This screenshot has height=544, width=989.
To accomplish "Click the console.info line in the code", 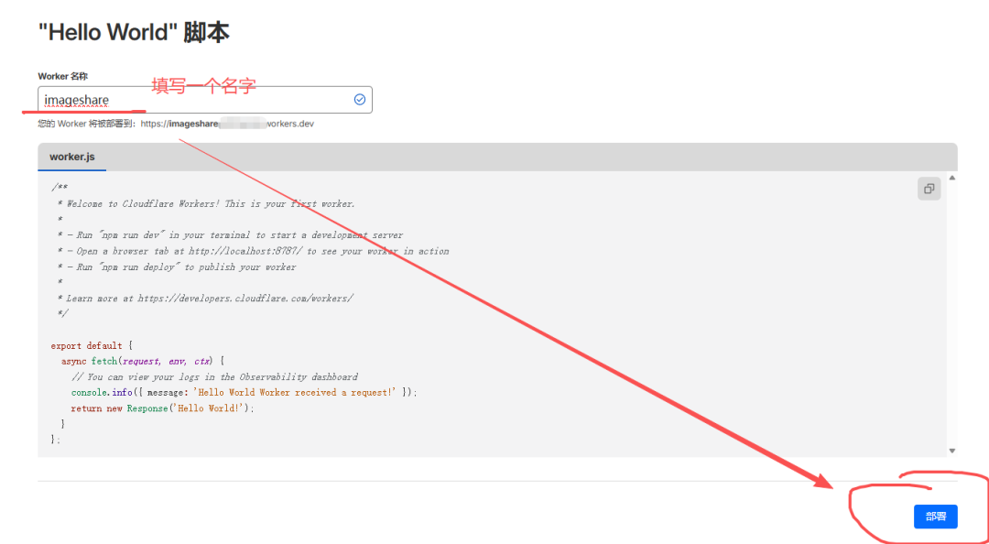I will click(x=244, y=392).
